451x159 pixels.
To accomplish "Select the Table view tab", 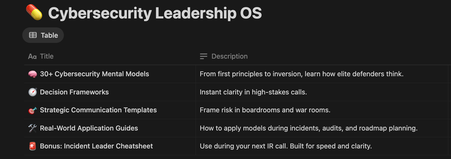I will pos(43,35).
